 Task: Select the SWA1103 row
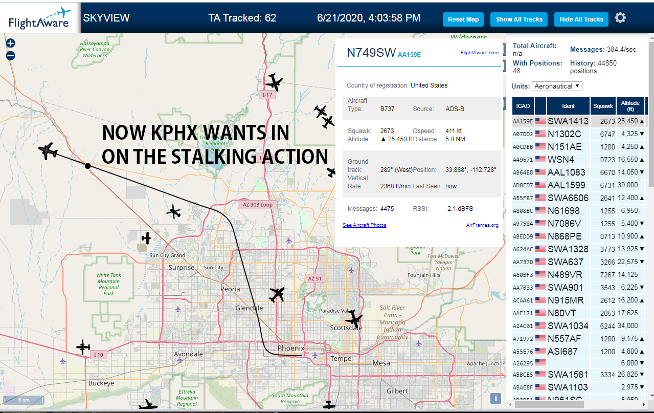579,387
